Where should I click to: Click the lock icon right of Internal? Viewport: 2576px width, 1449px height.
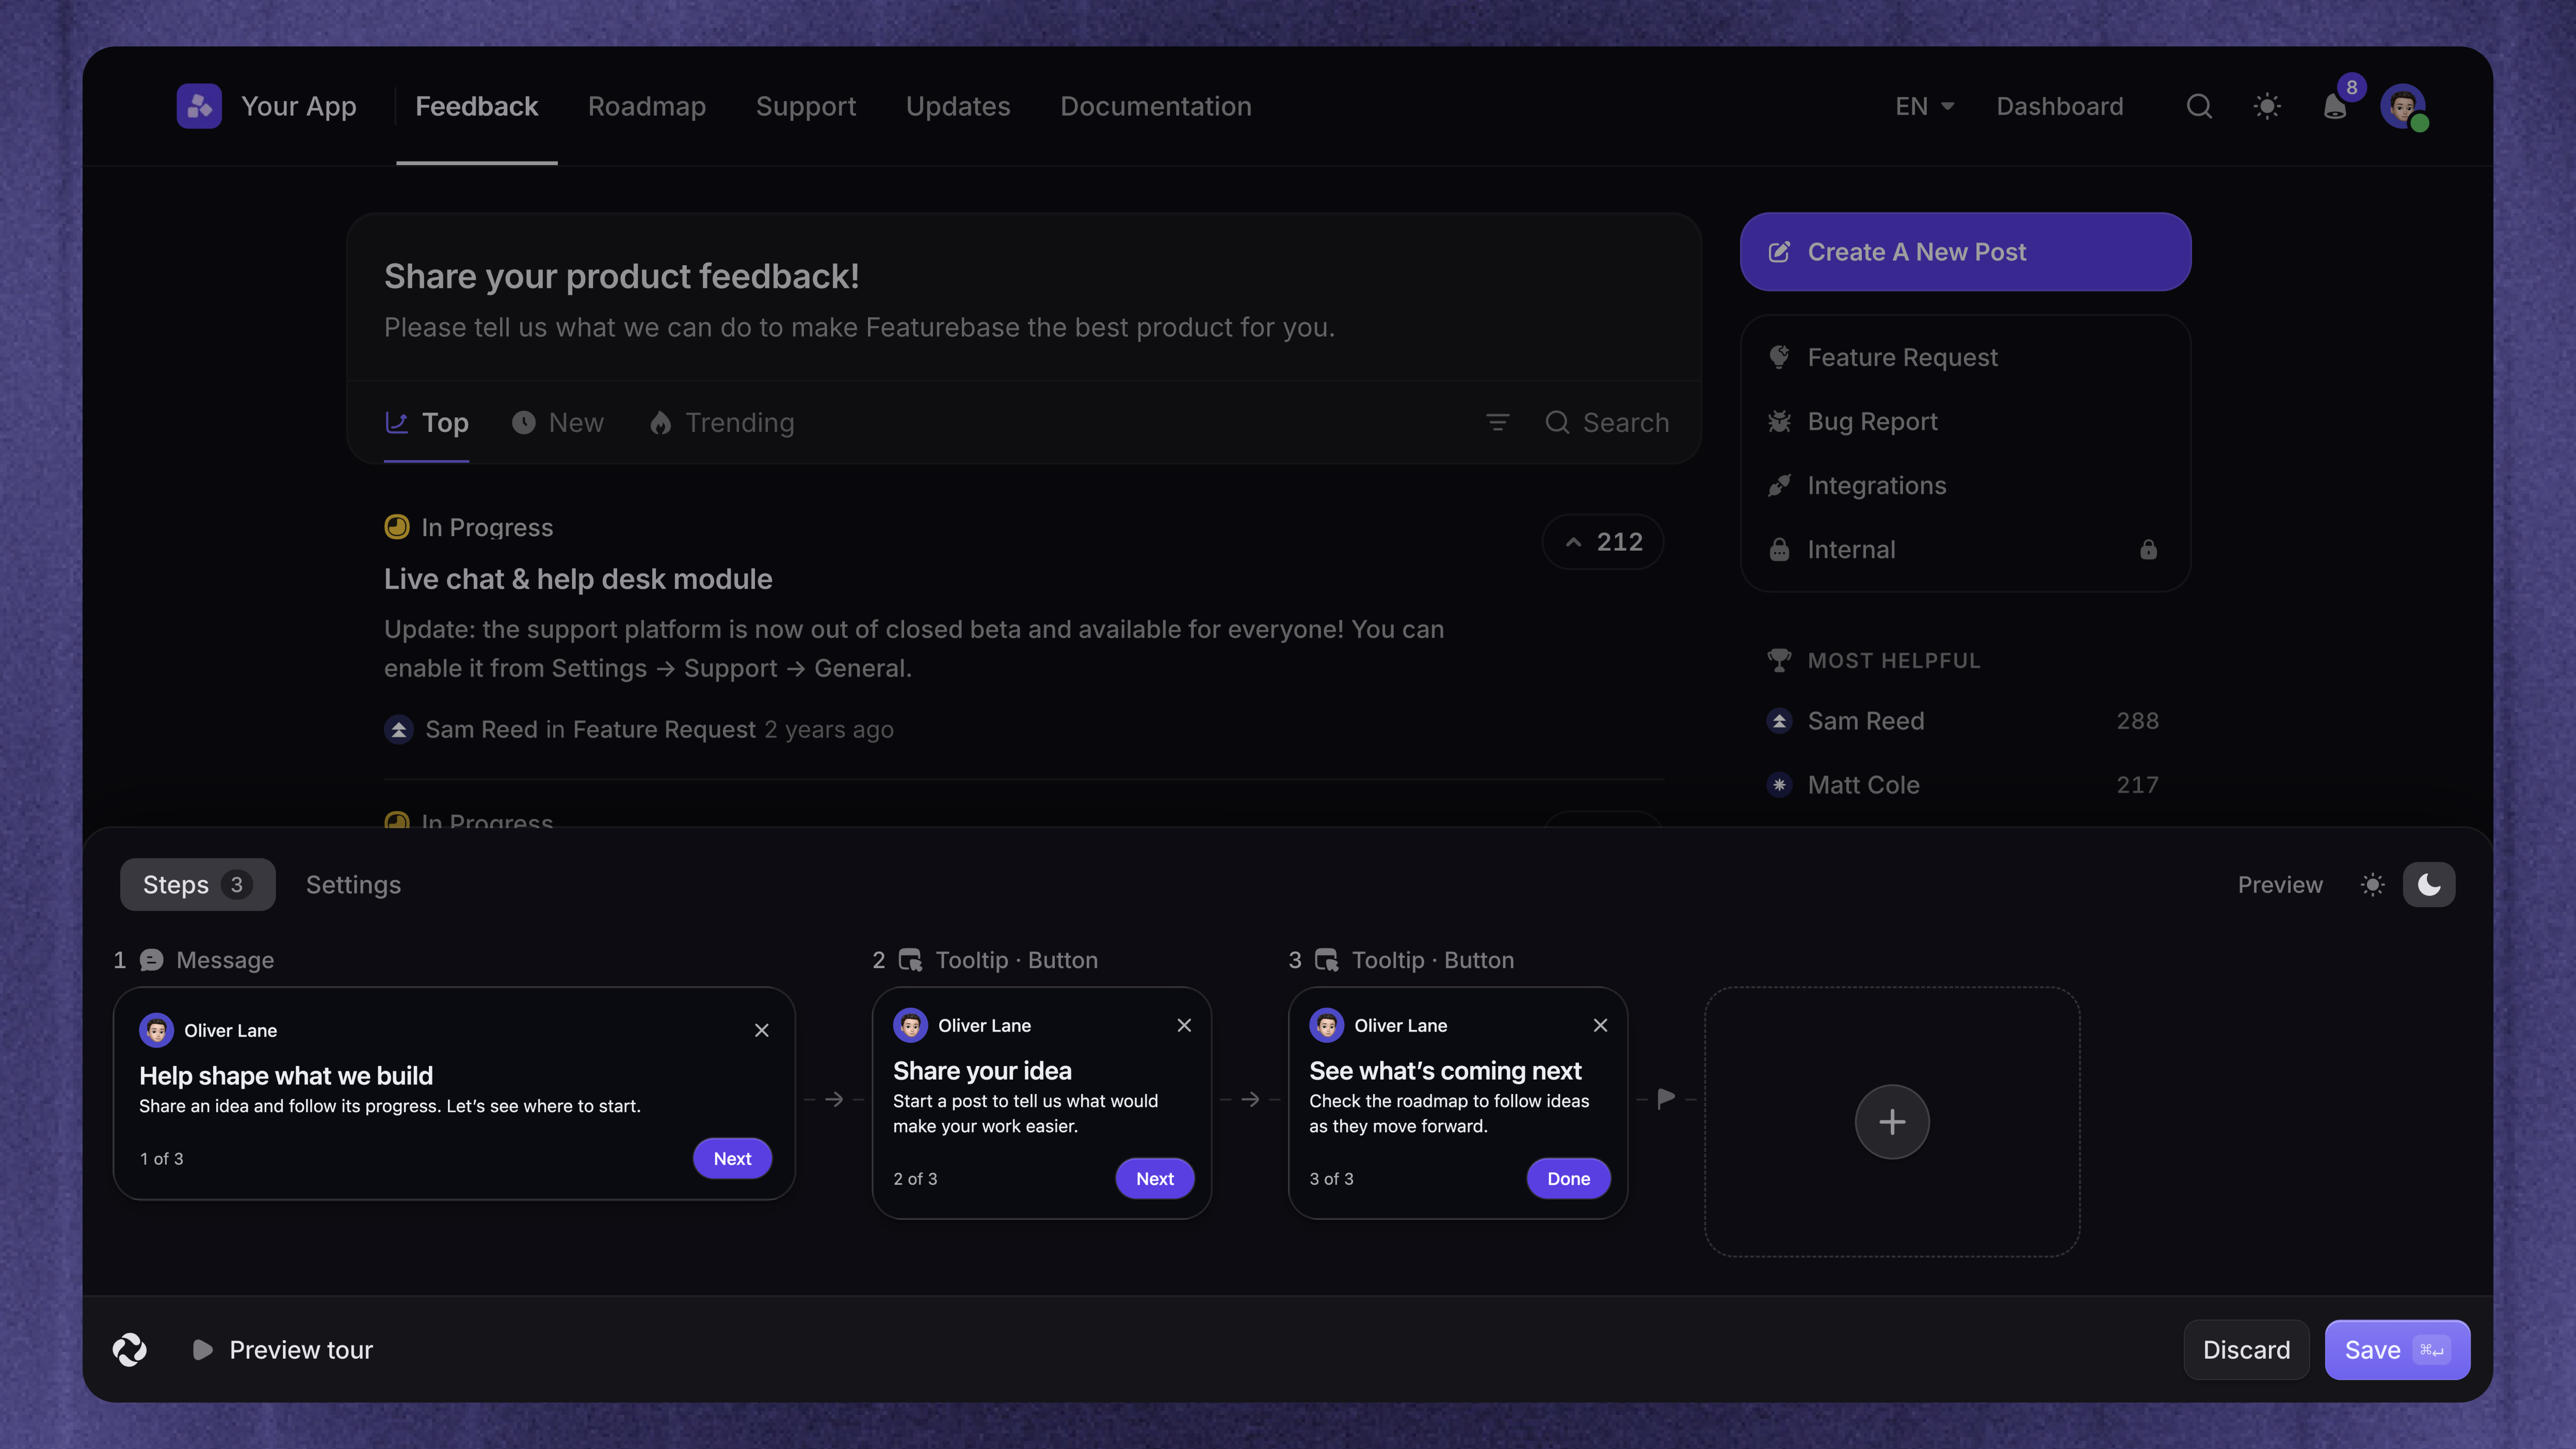(x=2148, y=549)
